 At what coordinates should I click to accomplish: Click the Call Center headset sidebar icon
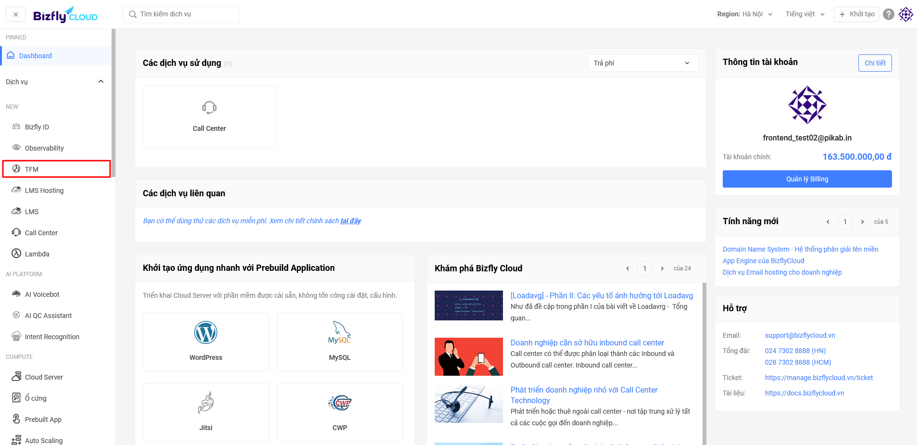[16, 232]
